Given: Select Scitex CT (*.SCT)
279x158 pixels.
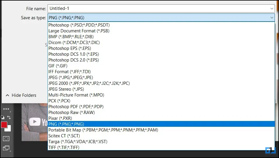Looking at the screenshot, I should coord(161,136).
